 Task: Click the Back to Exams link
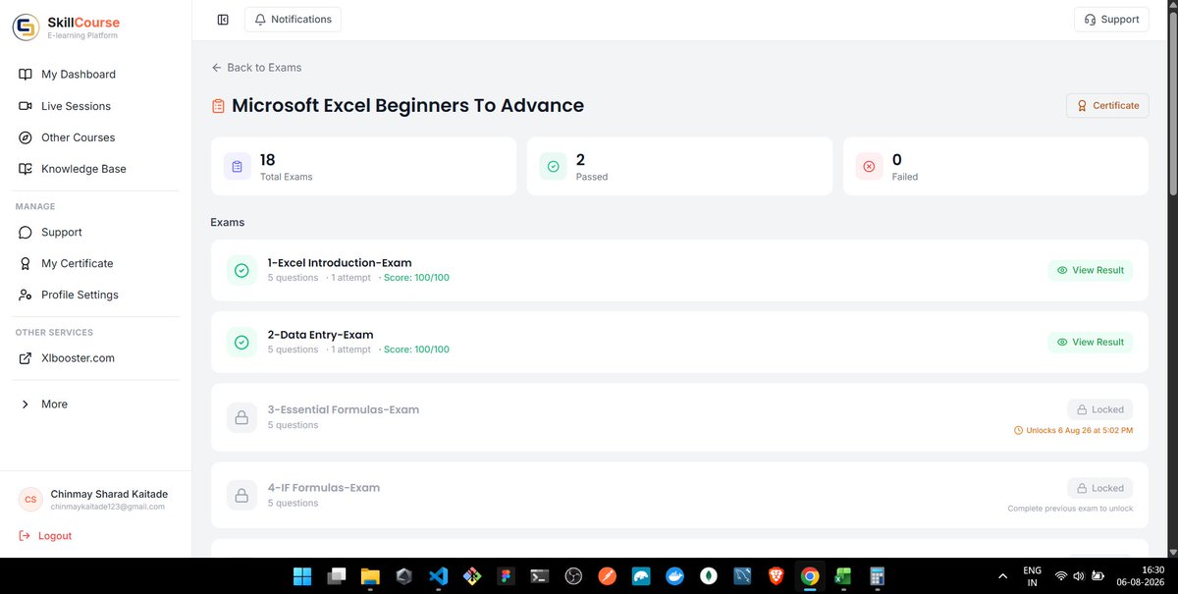256,68
